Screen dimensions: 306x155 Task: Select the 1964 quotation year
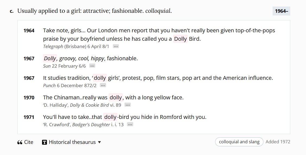point(29,31)
